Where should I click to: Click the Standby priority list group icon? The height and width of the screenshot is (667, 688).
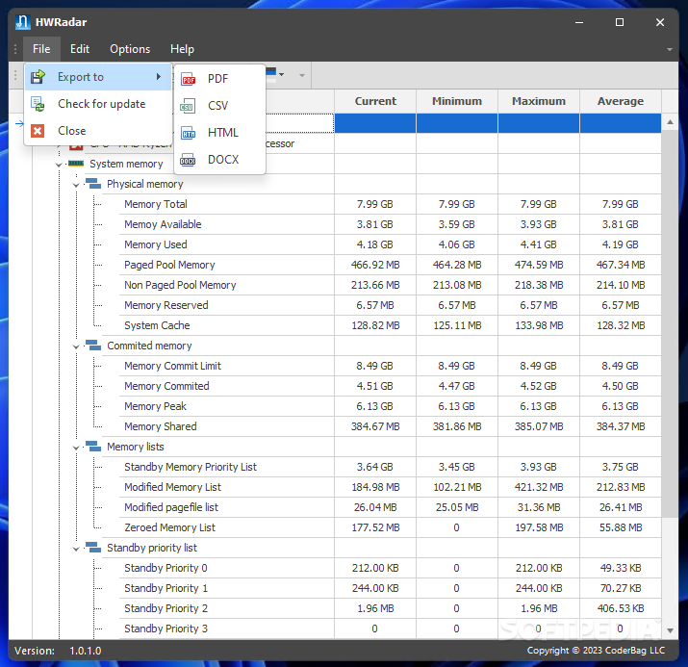click(x=93, y=548)
